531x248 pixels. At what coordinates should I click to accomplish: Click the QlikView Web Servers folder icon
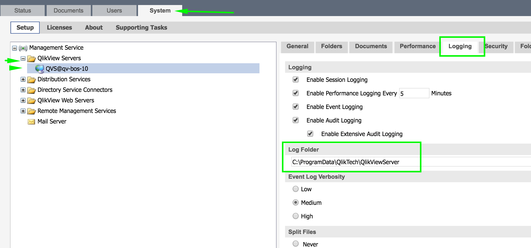(31, 101)
